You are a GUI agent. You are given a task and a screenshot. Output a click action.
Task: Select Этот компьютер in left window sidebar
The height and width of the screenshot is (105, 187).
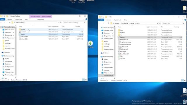pos(9,56)
